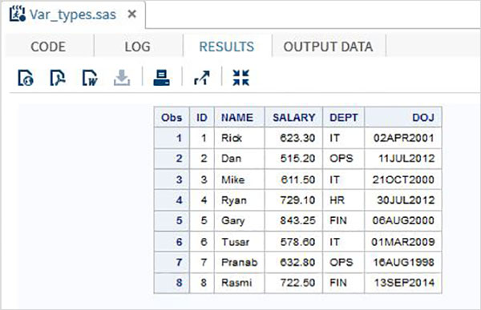The width and height of the screenshot is (481, 310).
Task: Click Pranab's OPS department cell
Action: tap(344, 263)
